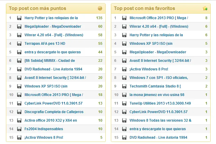Open Activa office 2010 X32 y X64 post

tap(51, 120)
